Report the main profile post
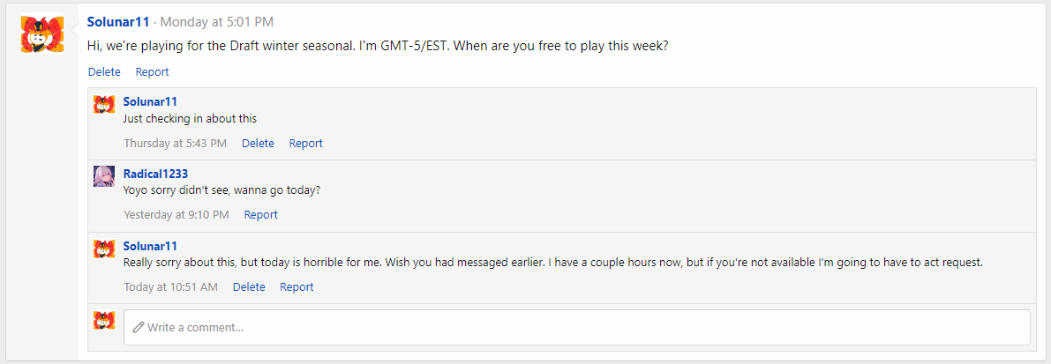The image size is (1051, 364). click(152, 72)
